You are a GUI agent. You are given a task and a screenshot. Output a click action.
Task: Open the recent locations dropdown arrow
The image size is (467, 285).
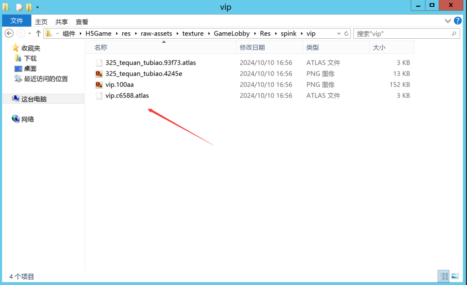tap(30, 34)
